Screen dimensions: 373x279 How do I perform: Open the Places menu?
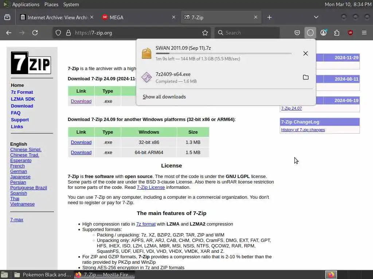(x=51, y=4)
